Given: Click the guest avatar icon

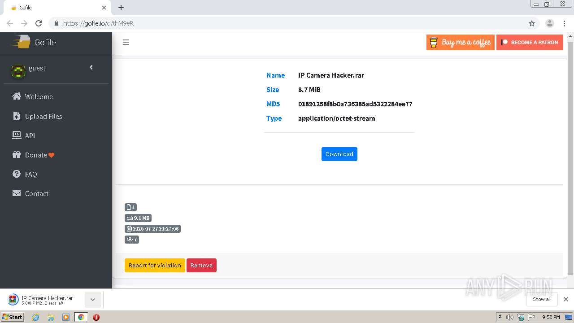Looking at the screenshot, I should click(x=18, y=71).
